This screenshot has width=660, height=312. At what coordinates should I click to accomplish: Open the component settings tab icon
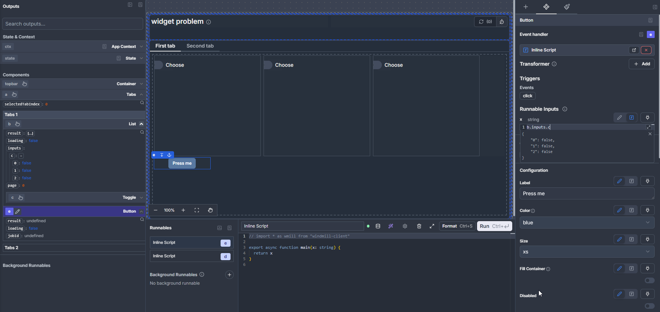546,7
